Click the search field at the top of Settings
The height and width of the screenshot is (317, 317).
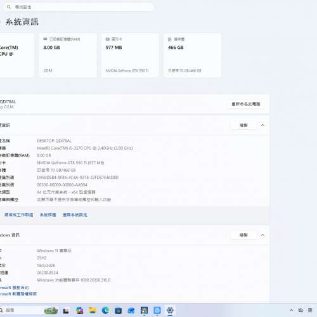(79, 7)
